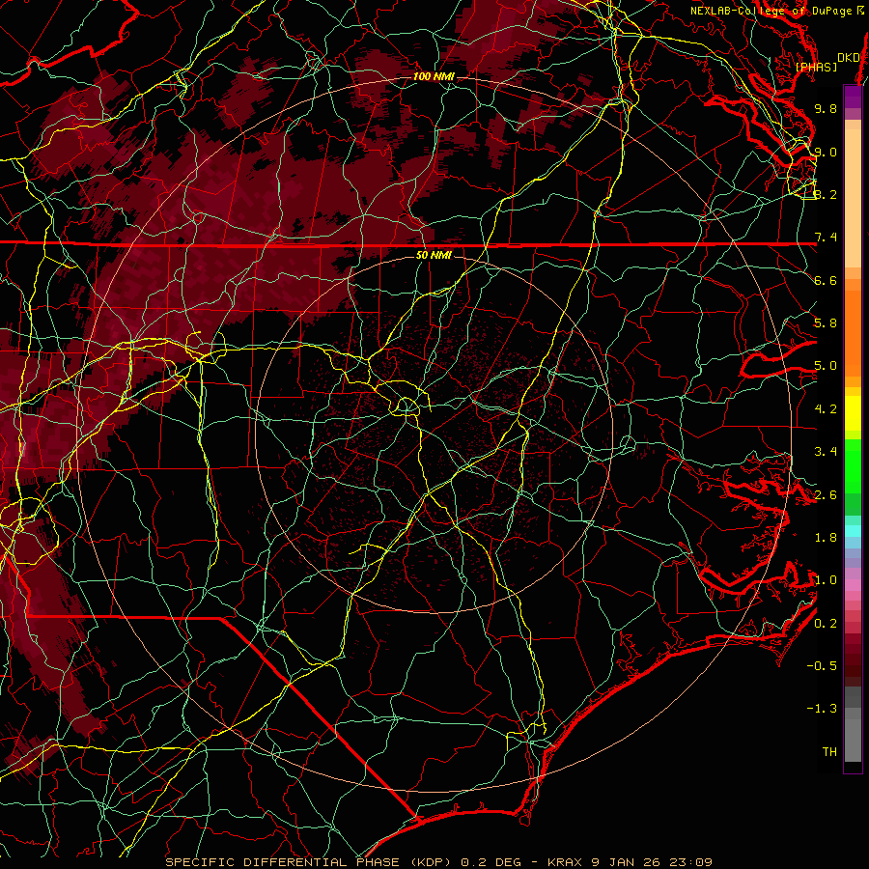This screenshot has height=869, width=869.
Task: Click the 7.4 value on the color scale
Action: [x=826, y=238]
